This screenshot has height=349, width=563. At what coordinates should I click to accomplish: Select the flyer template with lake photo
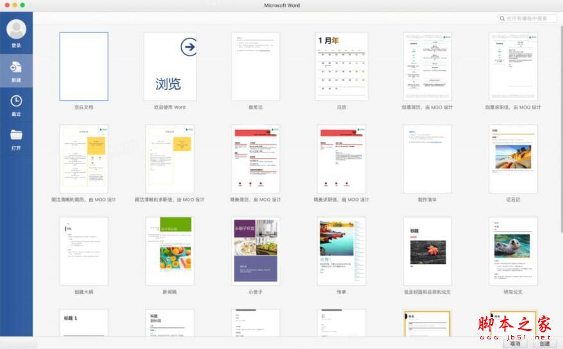tap(341, 251)
